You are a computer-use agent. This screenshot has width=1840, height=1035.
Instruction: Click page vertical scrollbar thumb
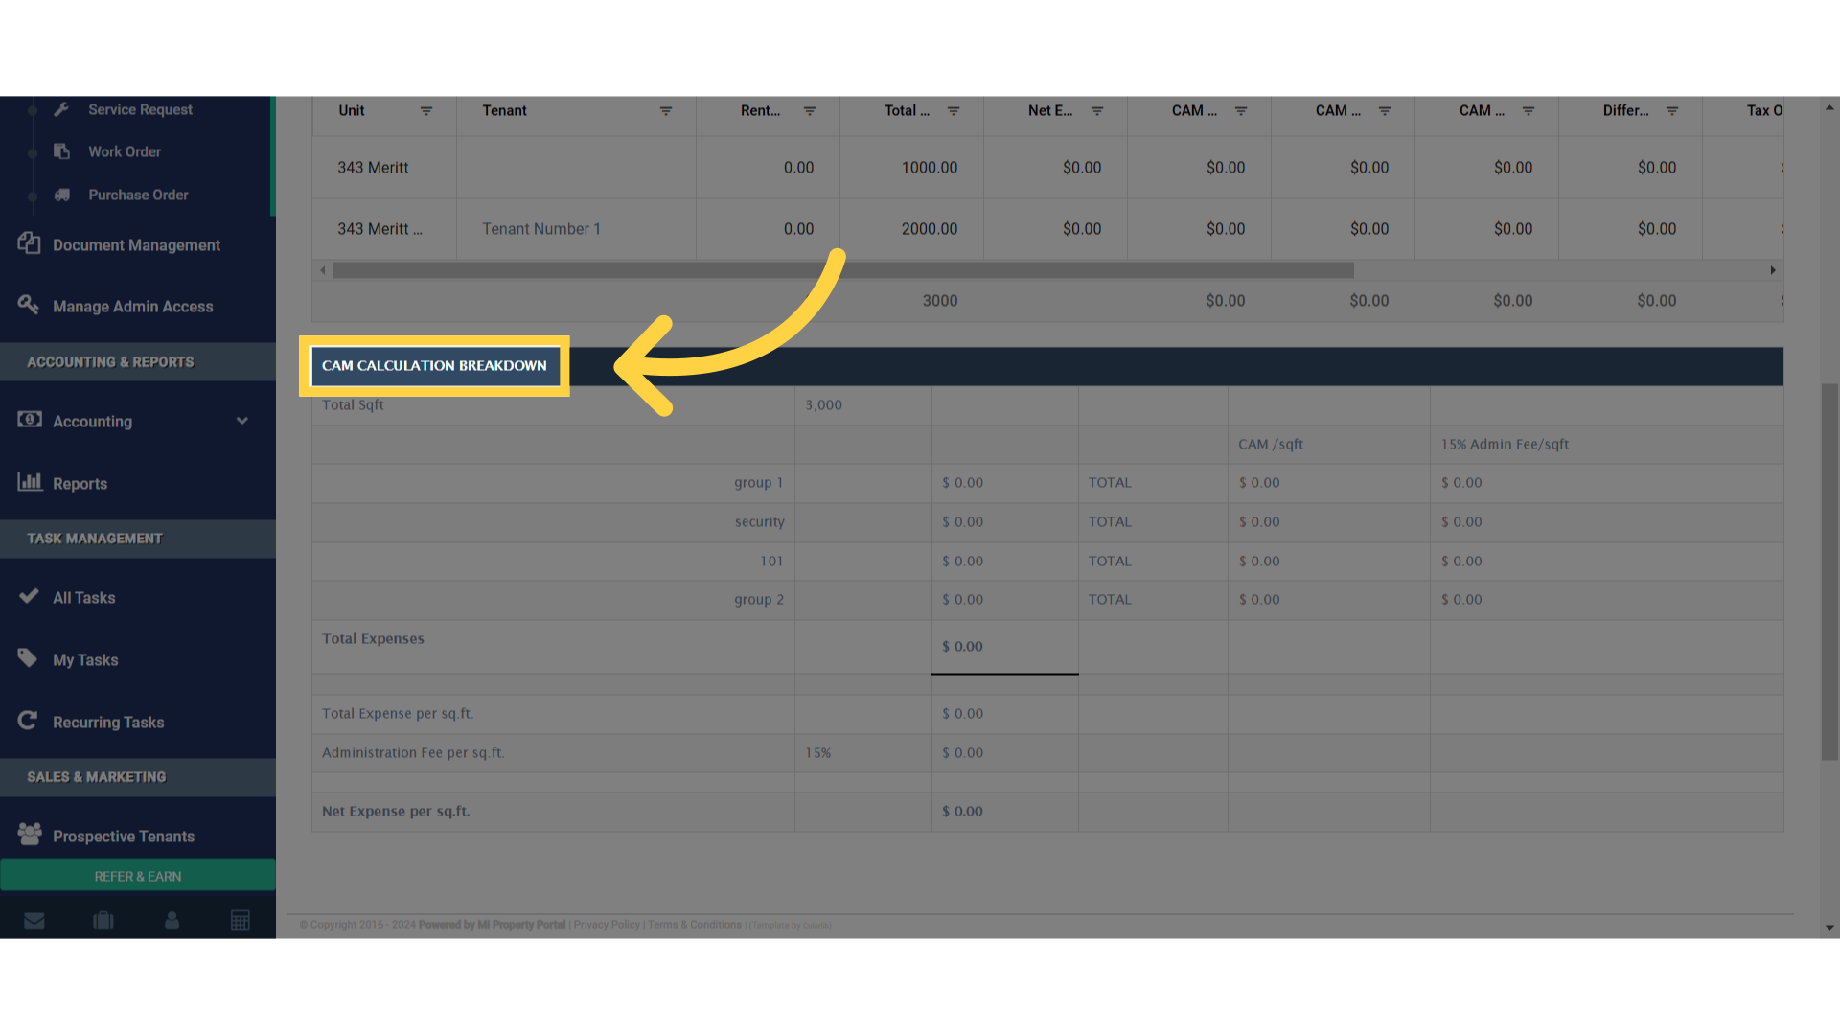1829,572
